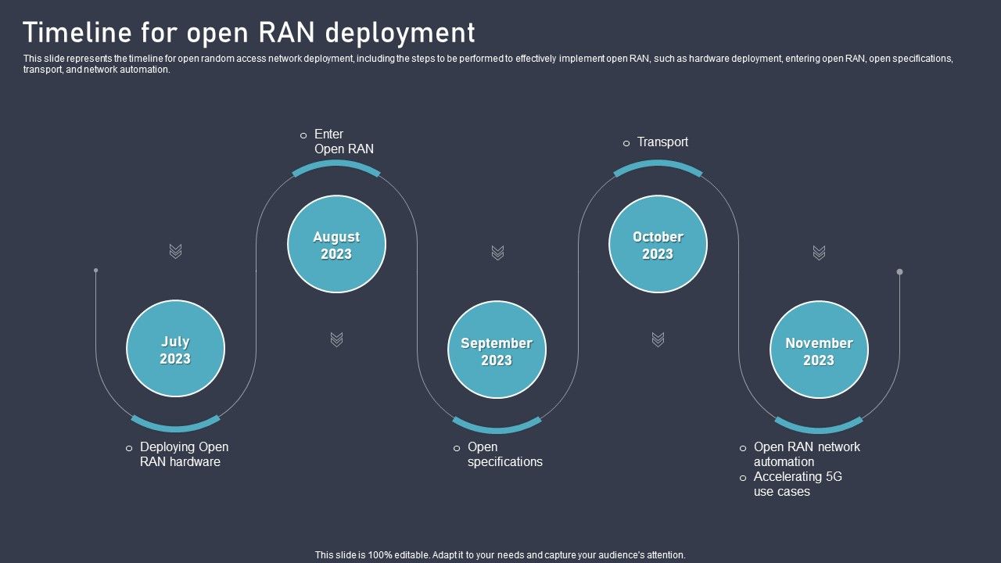The width and height of the screenshot is (1001, 563).
Task: Select the August 2023 circle
Action: pos(336,244)
